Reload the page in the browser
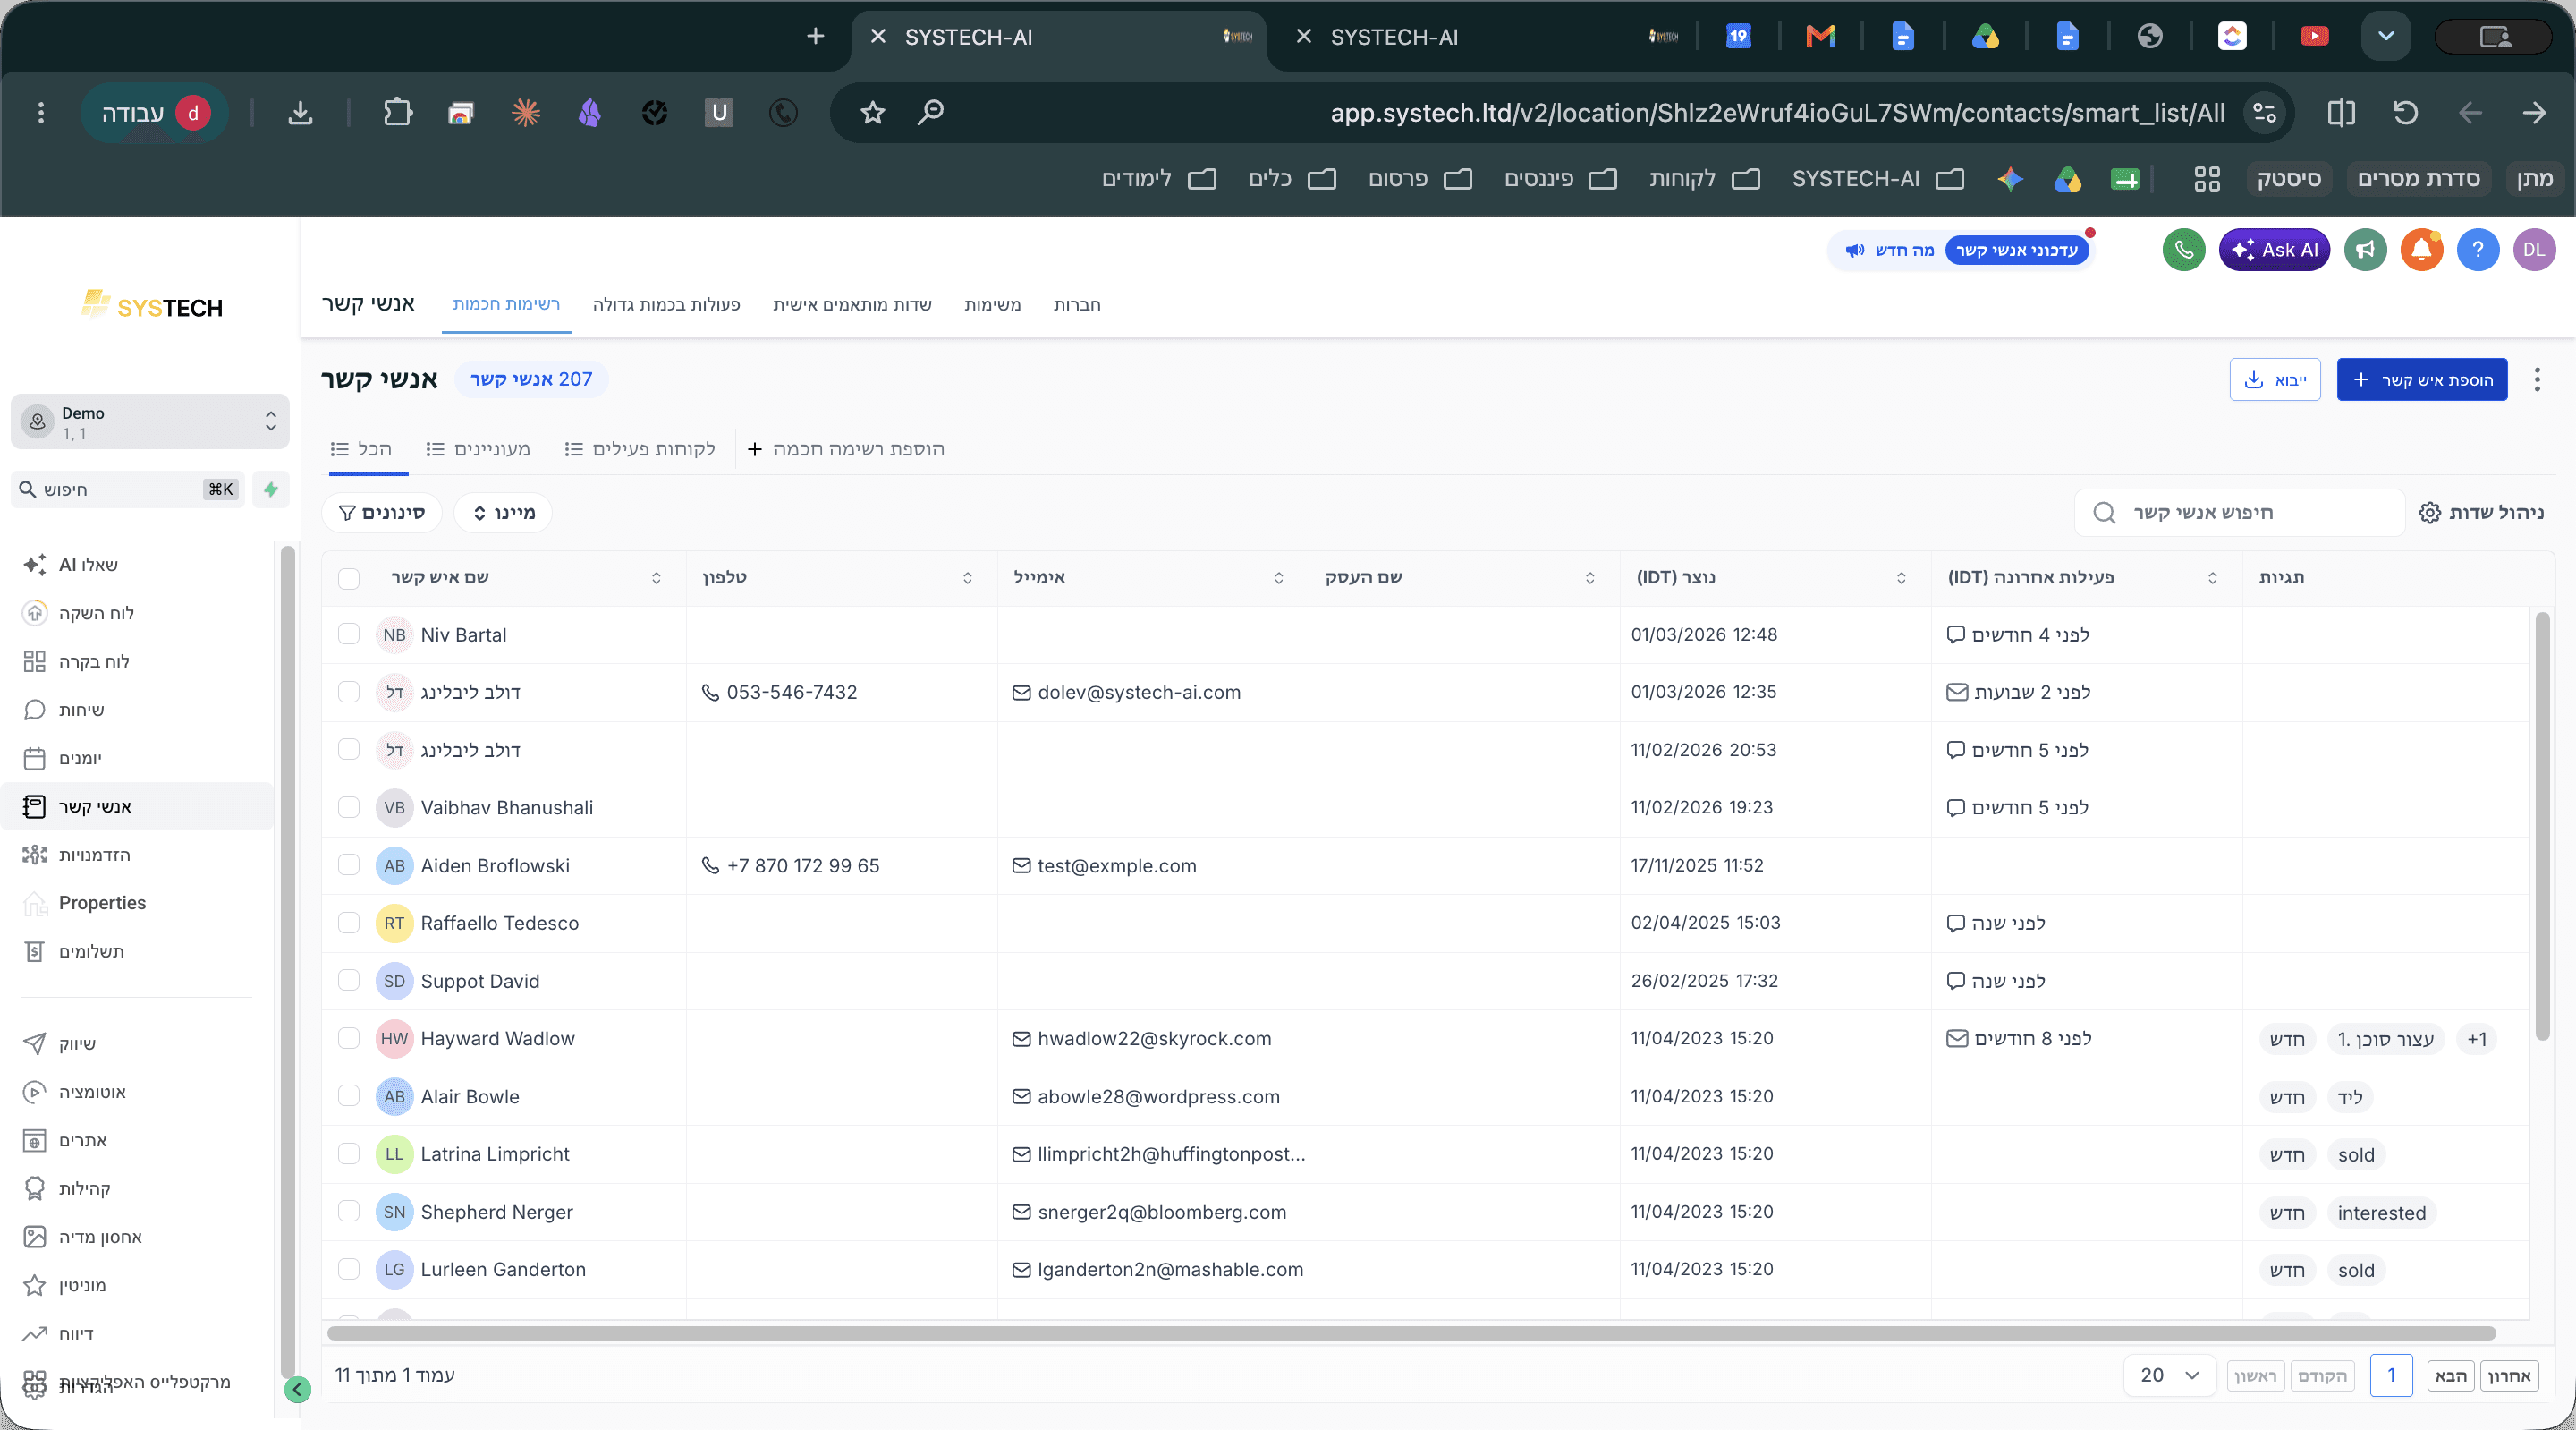 (2405, 113)
